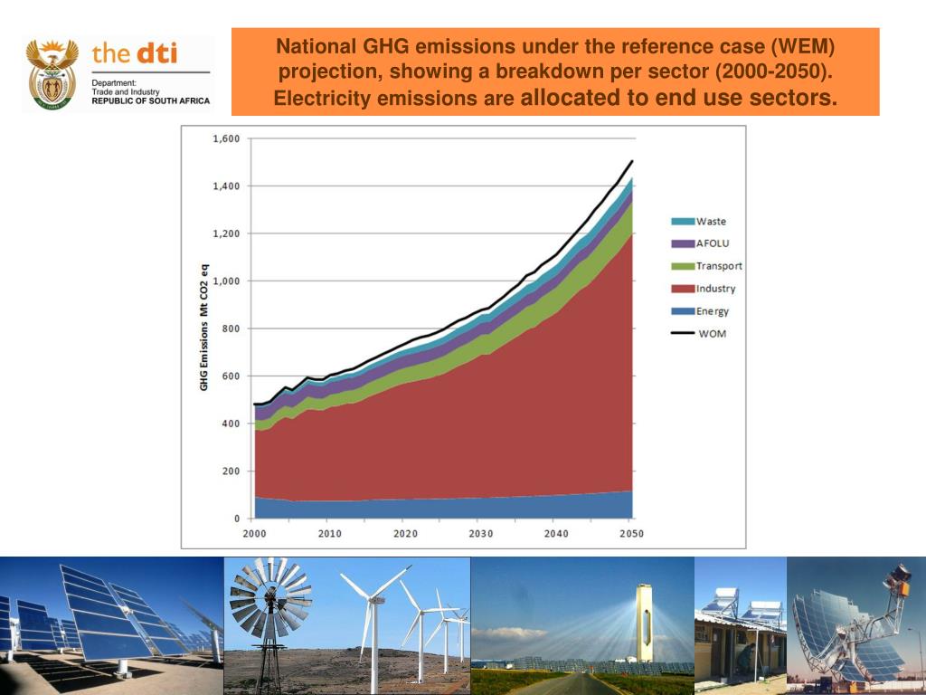This screenshot has height=695, width=926.
Task: Click the '2030' x-axis label
Action: coord(481,534)
